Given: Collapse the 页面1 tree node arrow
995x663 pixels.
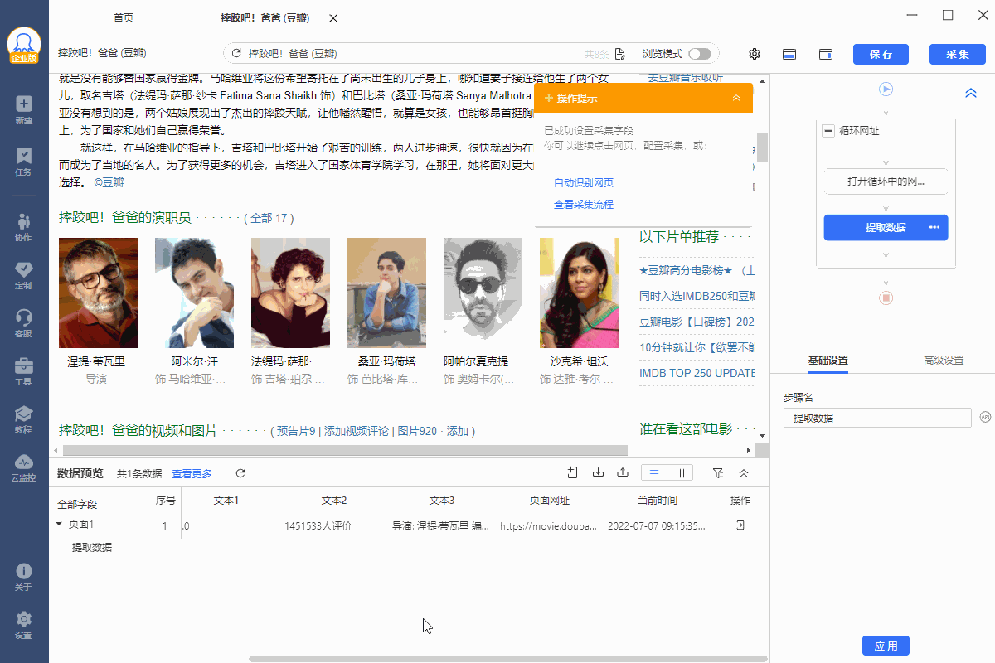Looking at the screenshot, I should point(59,524).
